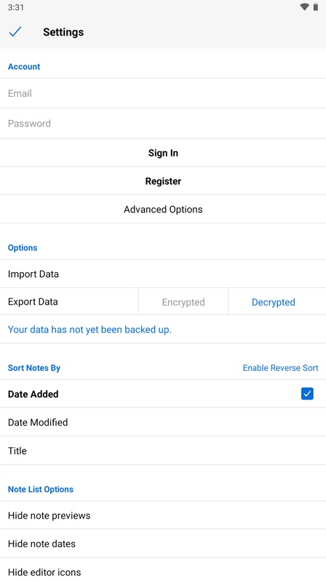Tap the blue checkmark to confirm settings
Screen dimensions: 326x582
[x=15, y=32]
